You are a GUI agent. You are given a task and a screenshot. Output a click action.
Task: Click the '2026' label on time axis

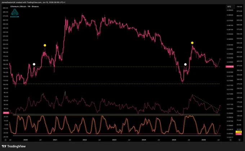[204, 140]
